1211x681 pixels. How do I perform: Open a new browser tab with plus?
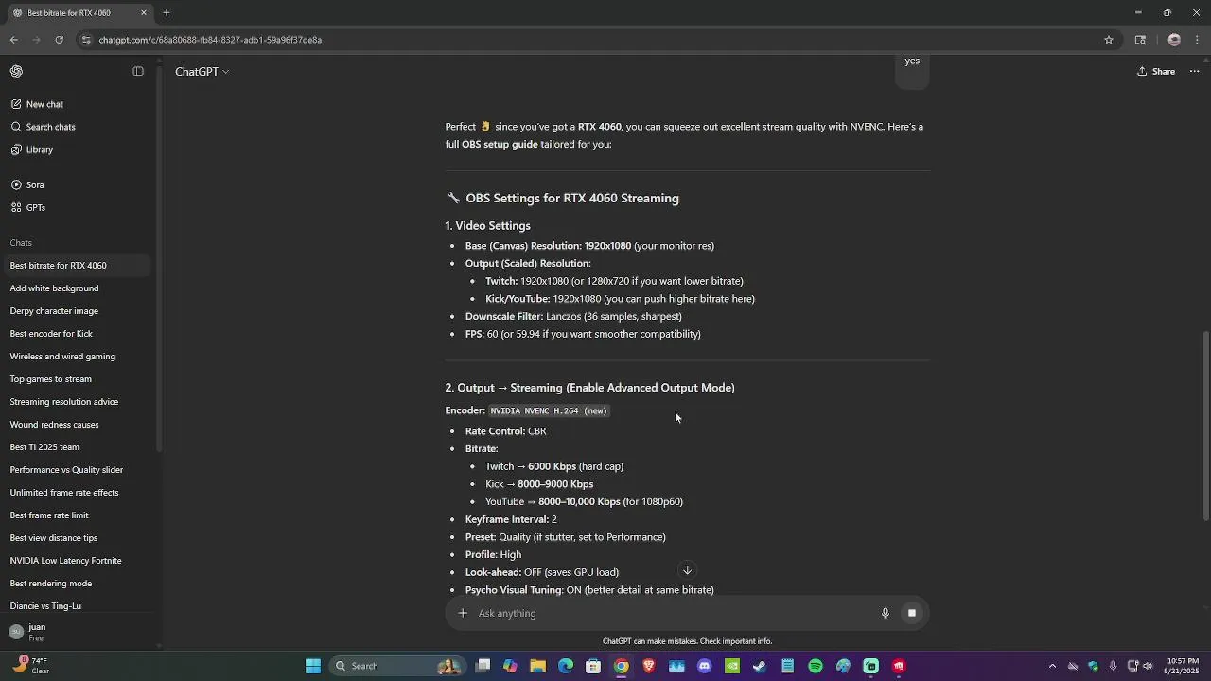(167, 13)
